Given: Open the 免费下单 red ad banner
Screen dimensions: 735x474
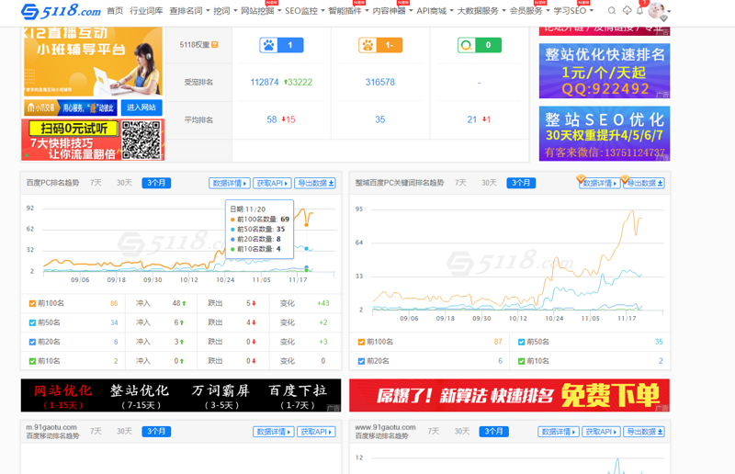Looking at the screenshot, I should click(510, 396).
